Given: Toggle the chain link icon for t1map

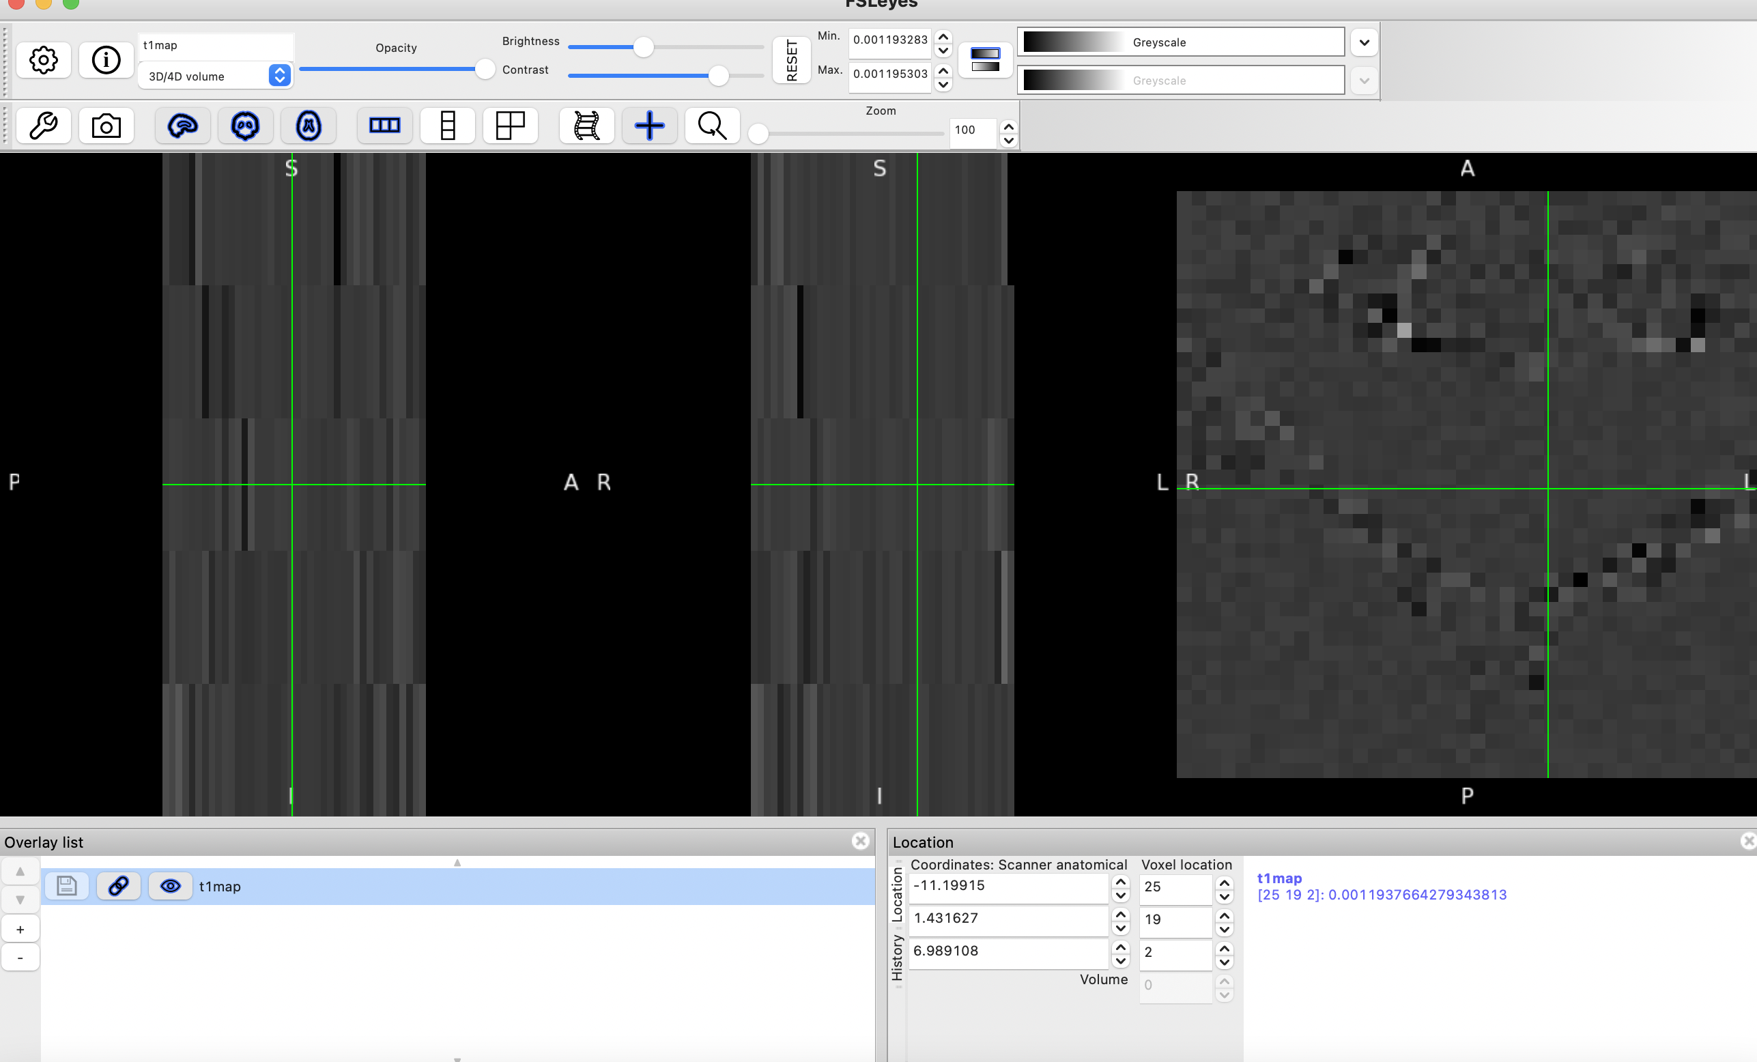Looking at the screenshot, I should coord(117,886).
